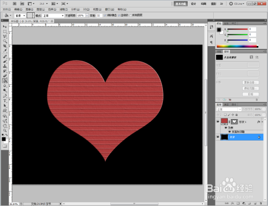Image resolution: width=268 pixels, height=206 pixels.
Task: Click the CS Live button
Action: 237,4
